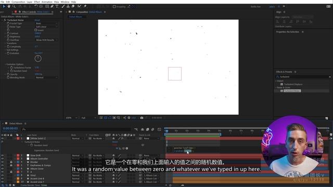Viewport: 333px width, 187px height.
Task: Select the Brush tool
Action: pos(63,7)
